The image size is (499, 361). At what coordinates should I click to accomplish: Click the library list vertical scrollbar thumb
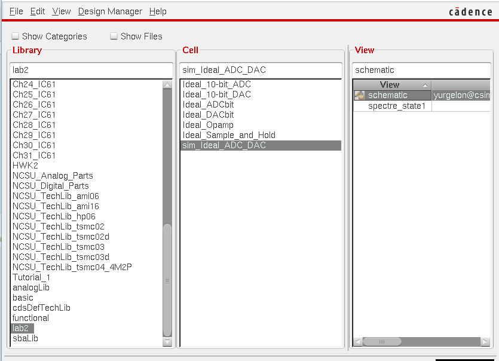pyautogui.click(x=167, y=280)
